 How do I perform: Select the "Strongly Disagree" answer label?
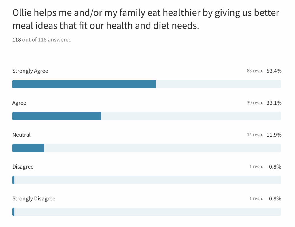34,199
